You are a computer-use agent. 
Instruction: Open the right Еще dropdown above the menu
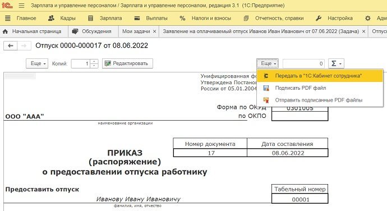[268, 63]
